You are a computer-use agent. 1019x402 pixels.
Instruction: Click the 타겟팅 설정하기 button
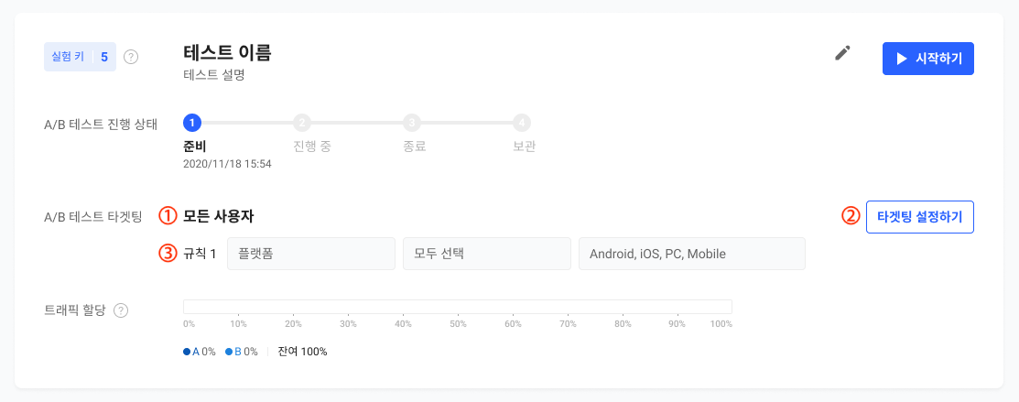[x=919, y=217]
